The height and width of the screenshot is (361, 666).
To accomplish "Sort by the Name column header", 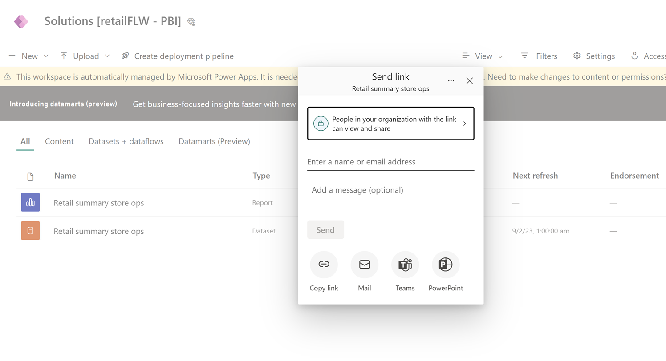I will click(x=65, y=176).
